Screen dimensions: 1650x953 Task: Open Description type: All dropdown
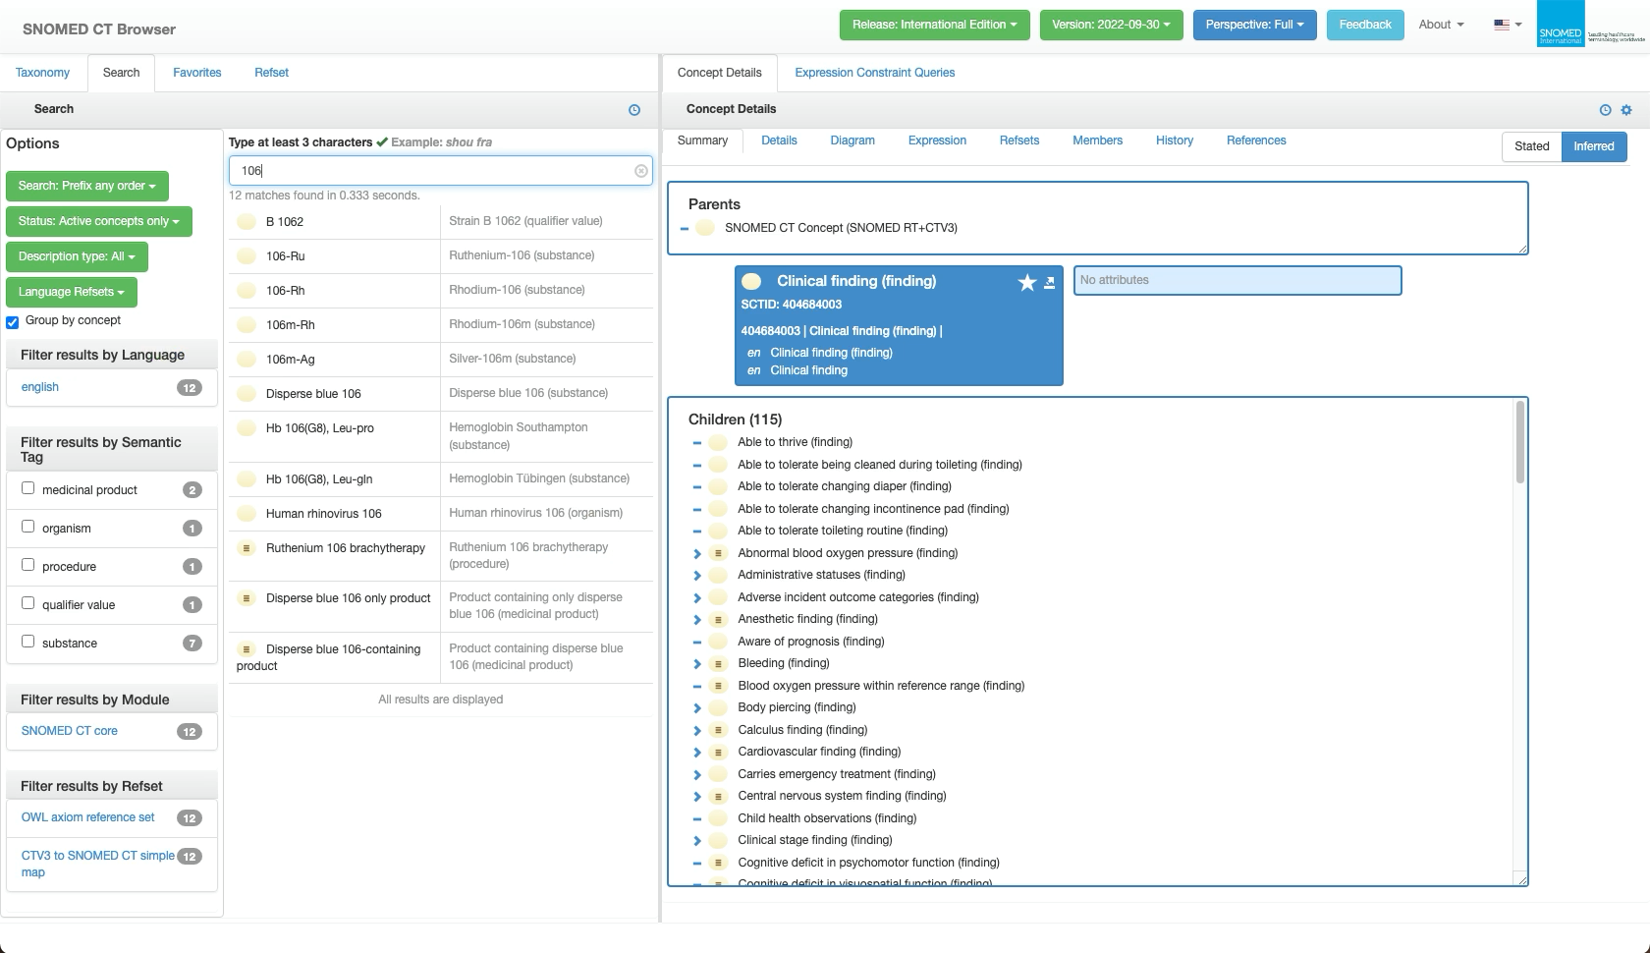coord(77,256)
